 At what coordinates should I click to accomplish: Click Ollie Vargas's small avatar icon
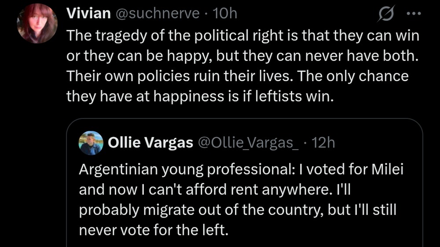point(91,143)
